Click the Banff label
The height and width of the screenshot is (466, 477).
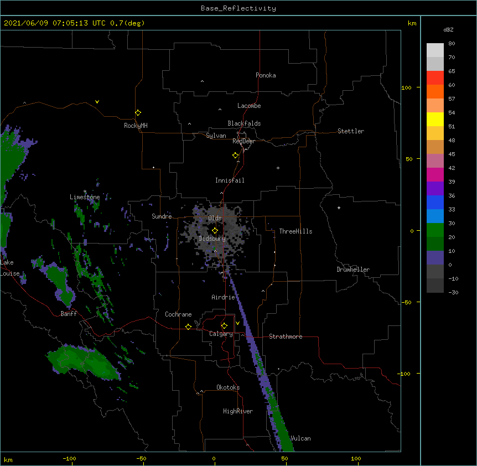[x=69, y=314]
